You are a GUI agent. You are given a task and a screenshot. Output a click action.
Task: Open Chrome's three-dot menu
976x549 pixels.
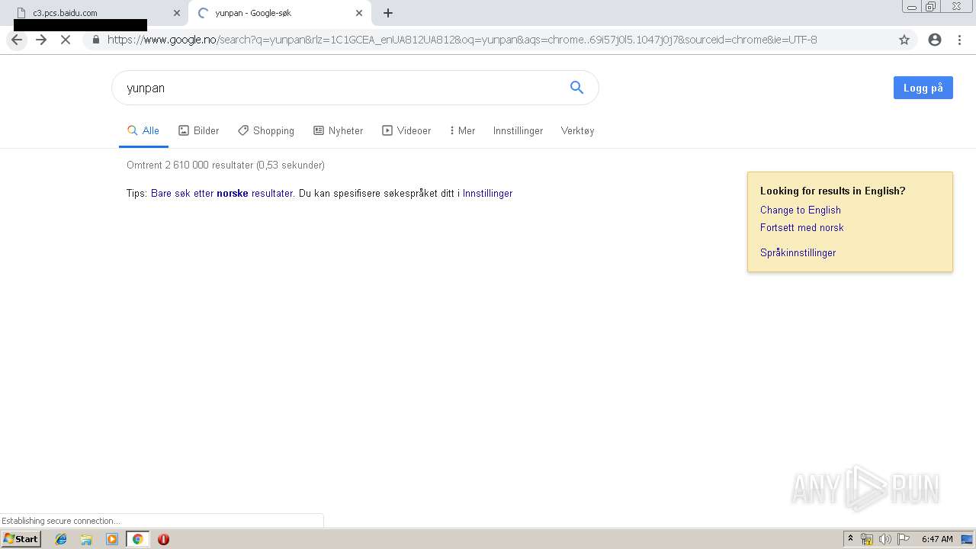[959, 40]
